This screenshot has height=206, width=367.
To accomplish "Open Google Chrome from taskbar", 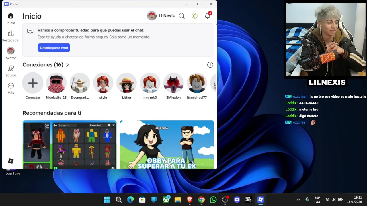I will click(202, 200).
